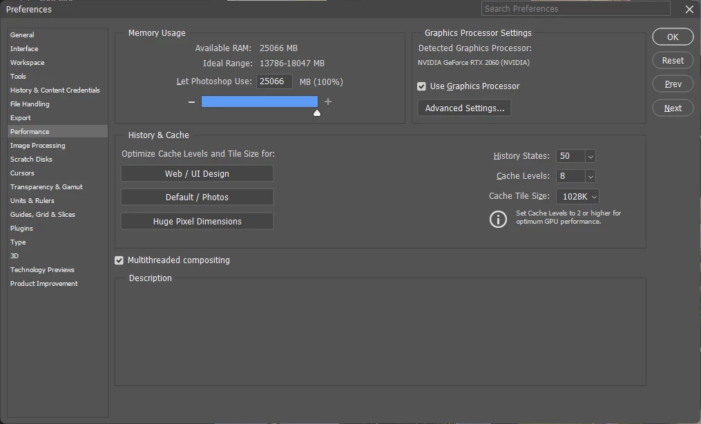
Task: Open the Cache Levels dropdown
Action: pyautogui.click(x=590, y=177)
